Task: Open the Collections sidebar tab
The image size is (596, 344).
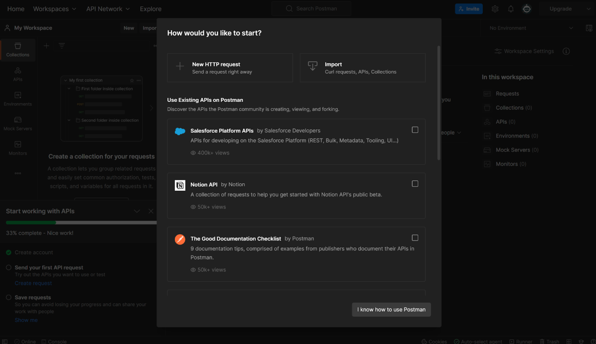Action: click(18, 50)
